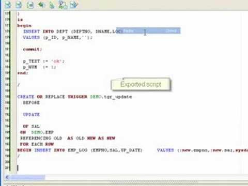Click the 'p_NUM := 1;' line
The image size is (248, 186).
click(x=39, y=67)
